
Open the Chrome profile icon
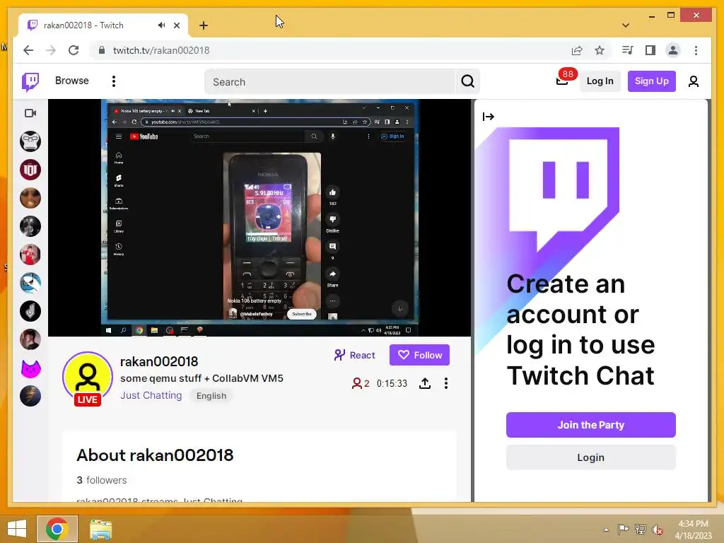pyautogui.click(x=673, y=50)
